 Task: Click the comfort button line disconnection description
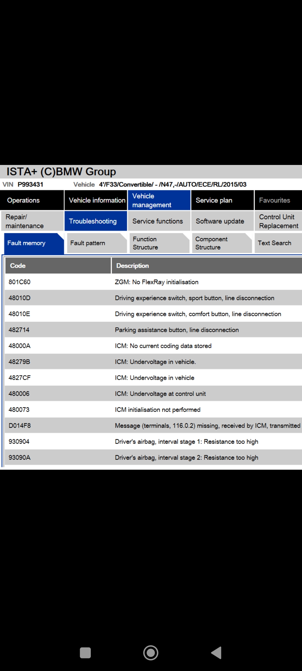point(198,314)
